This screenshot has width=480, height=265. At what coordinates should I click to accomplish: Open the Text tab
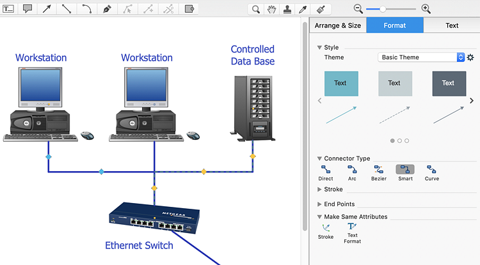452,26
